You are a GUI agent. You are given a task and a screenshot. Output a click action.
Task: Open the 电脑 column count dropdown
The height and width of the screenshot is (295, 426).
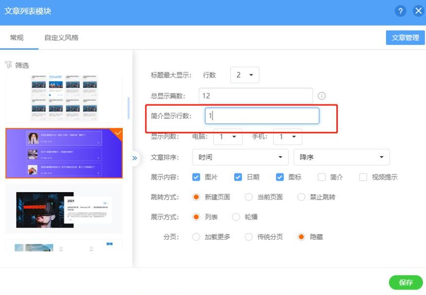coord(227,136)
